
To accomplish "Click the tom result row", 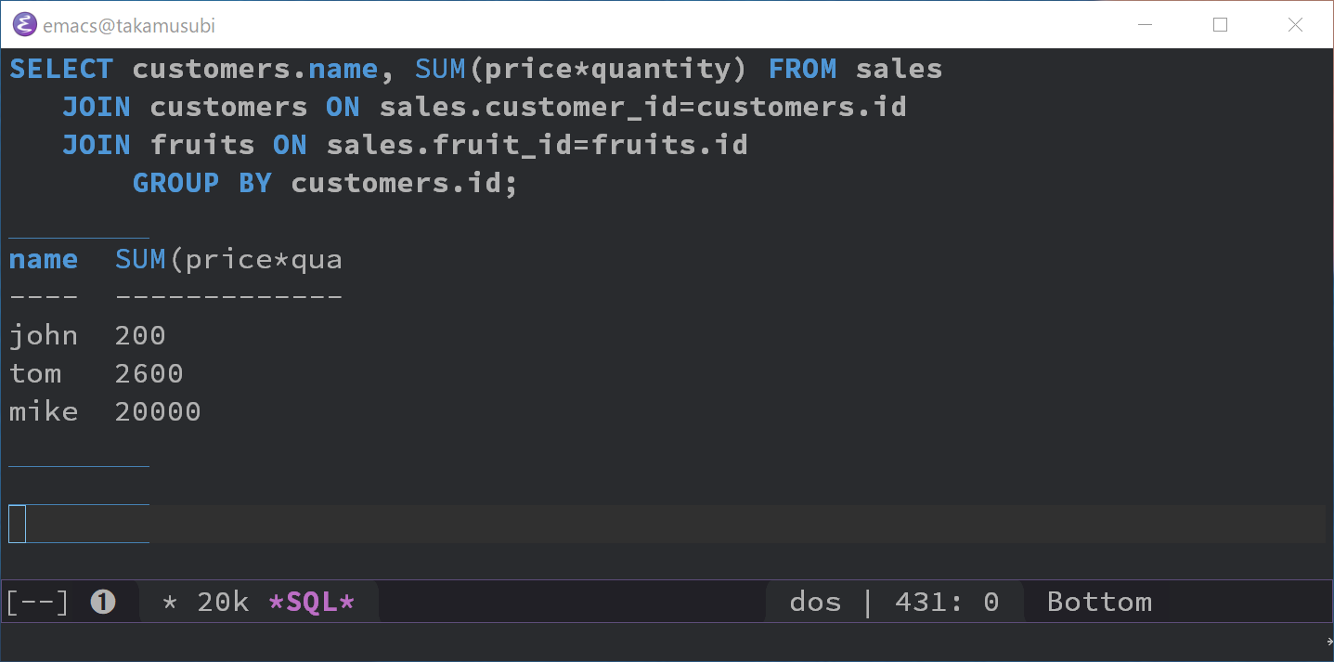I will coord(35,373).
